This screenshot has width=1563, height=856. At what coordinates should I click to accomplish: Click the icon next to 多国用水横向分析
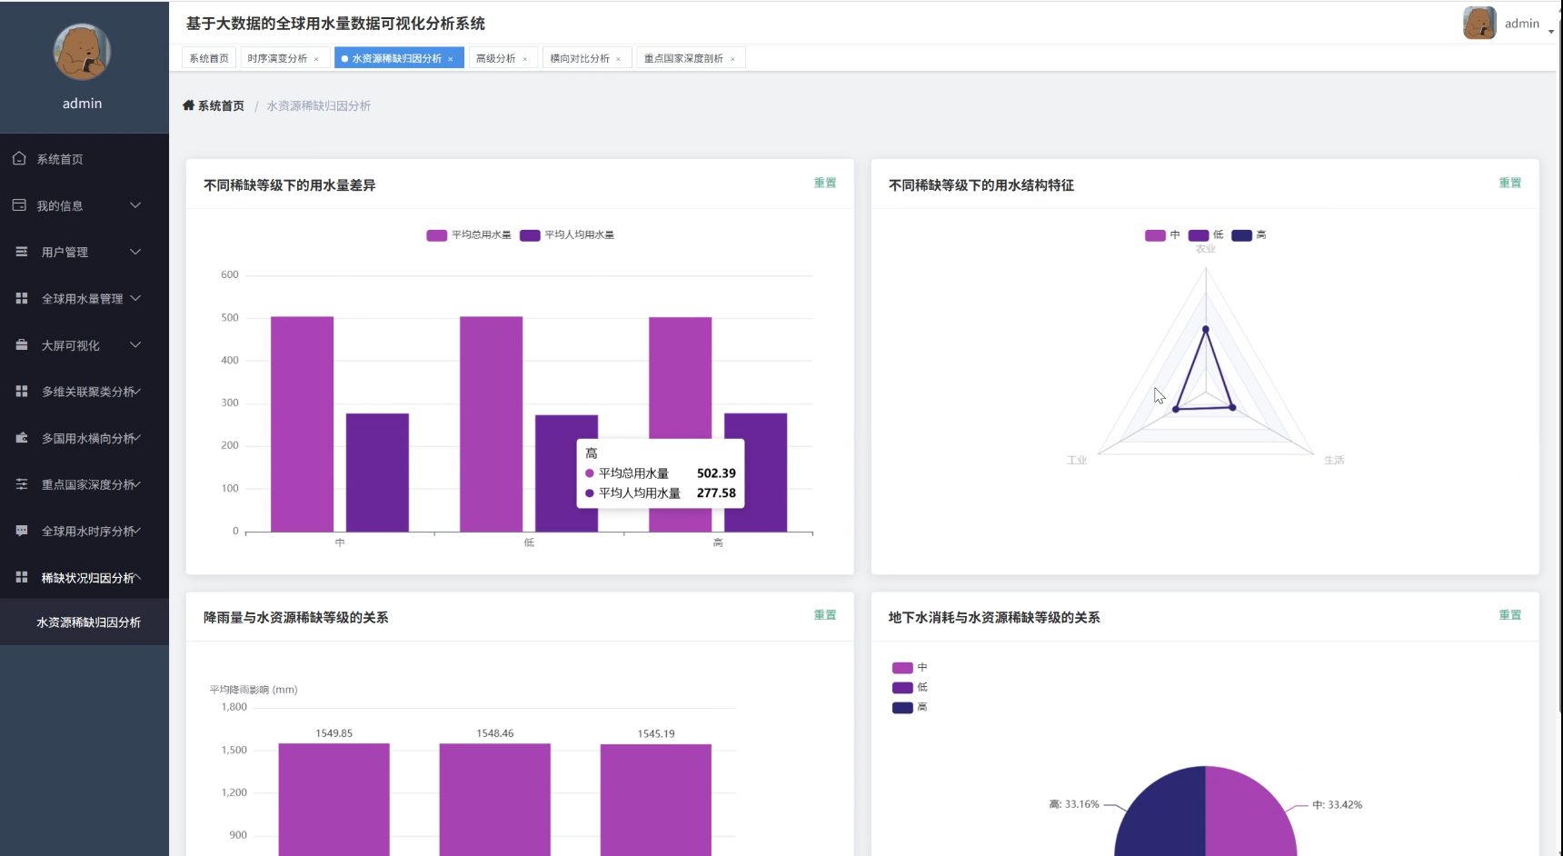22,438
